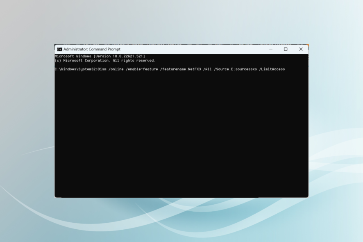Click the title bar of the window
363x242 pixels.
(184, 49)
